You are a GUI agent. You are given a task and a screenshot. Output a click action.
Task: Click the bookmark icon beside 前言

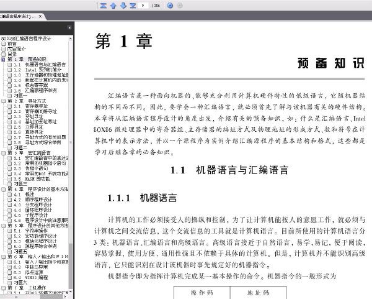tap(3, 44)
